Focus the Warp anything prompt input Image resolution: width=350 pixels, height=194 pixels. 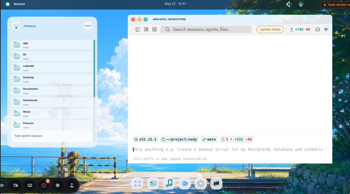point(229,149)
